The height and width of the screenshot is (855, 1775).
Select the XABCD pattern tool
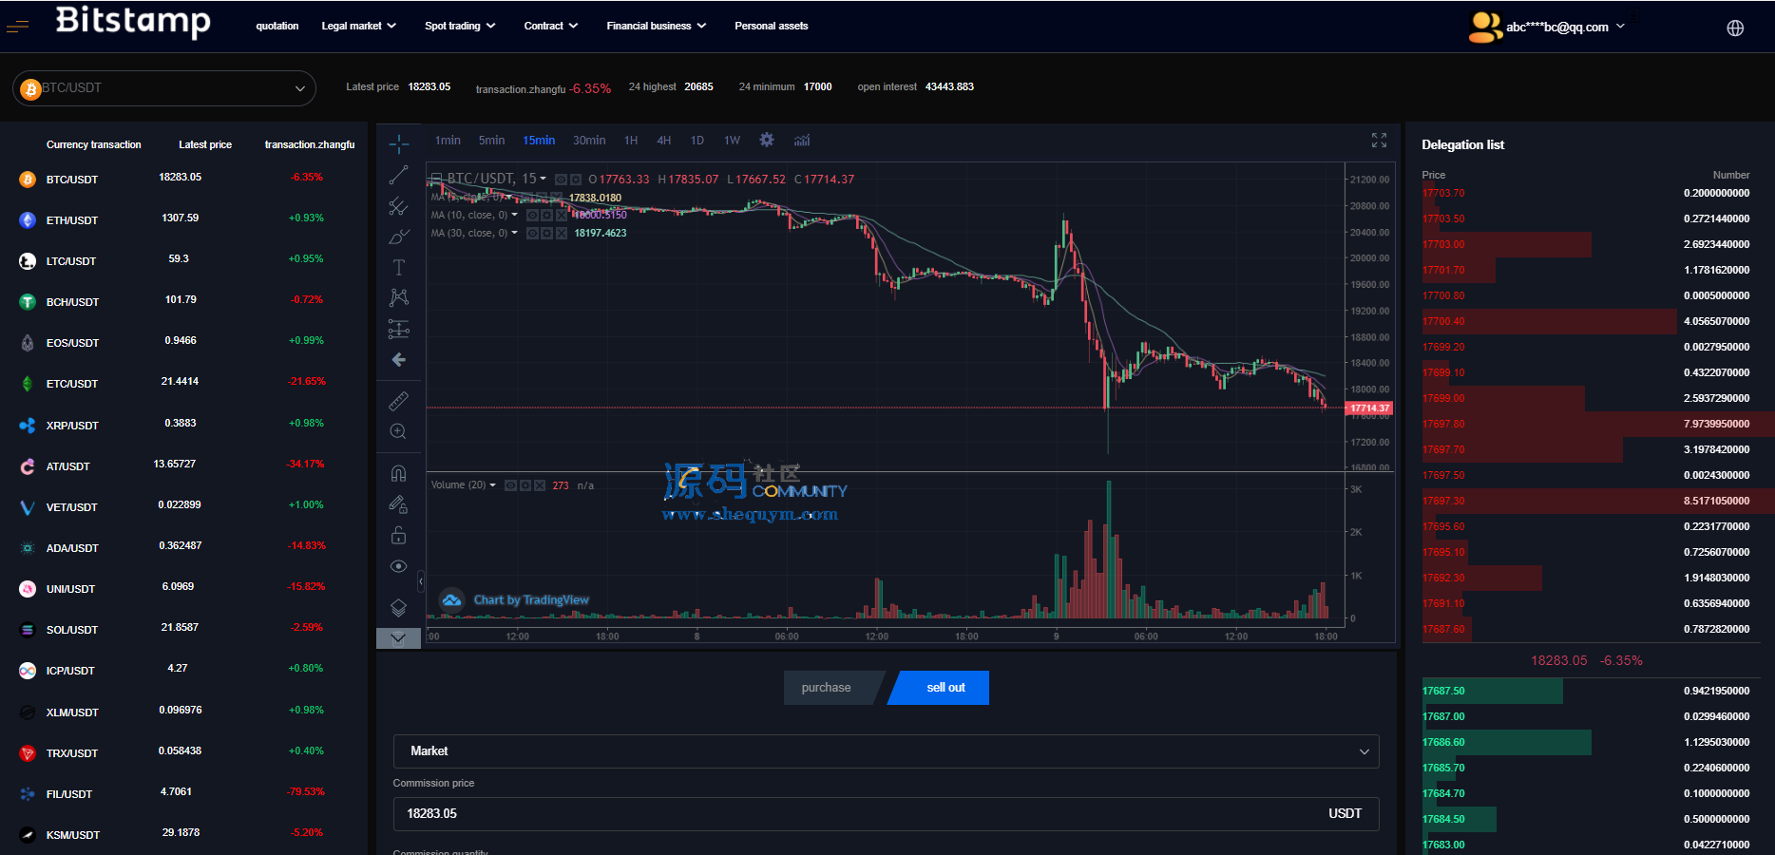399,298
